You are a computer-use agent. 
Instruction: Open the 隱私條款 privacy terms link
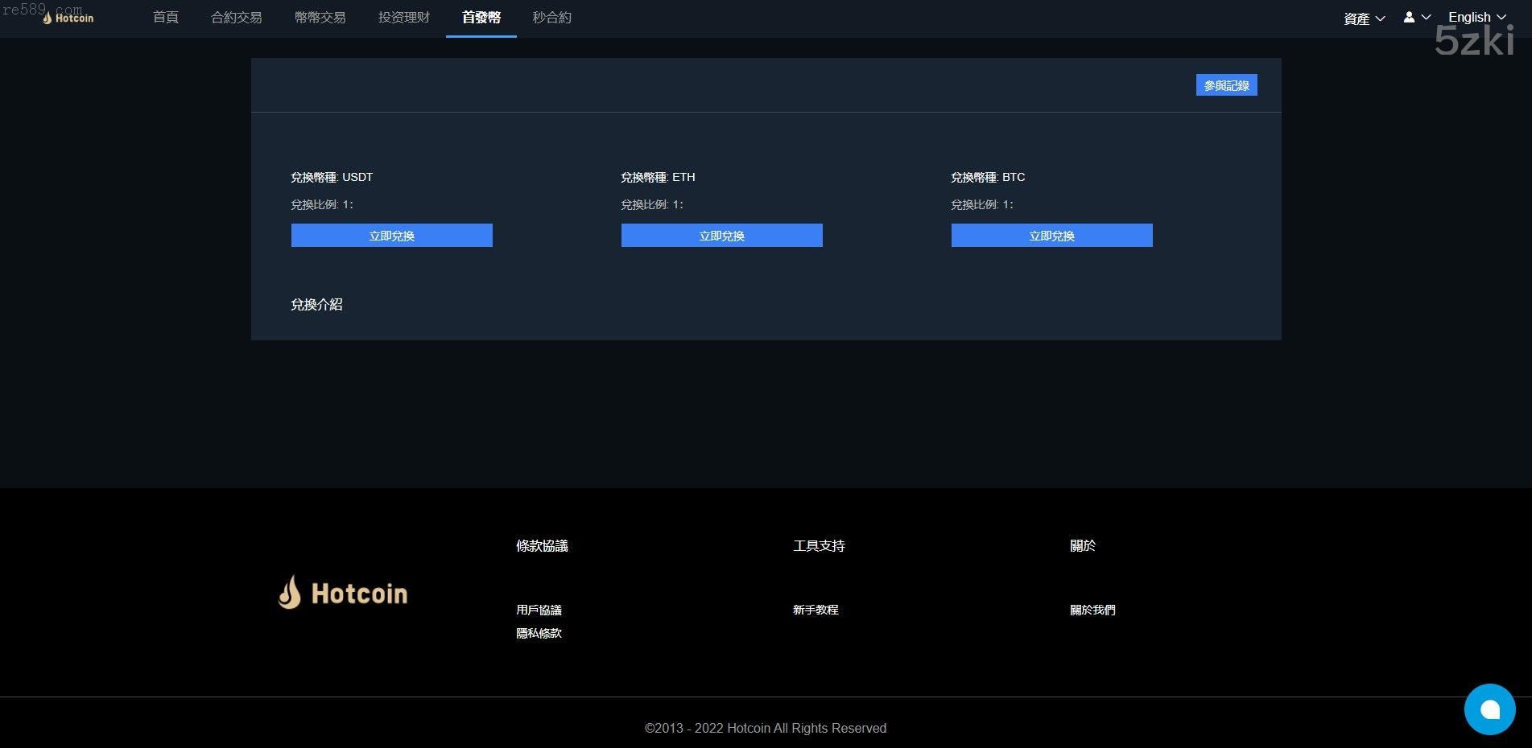point(539,633)
